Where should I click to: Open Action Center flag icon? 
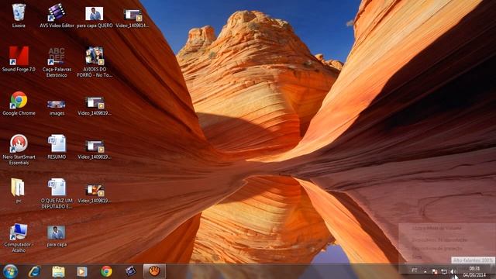(x=435, y=272)
